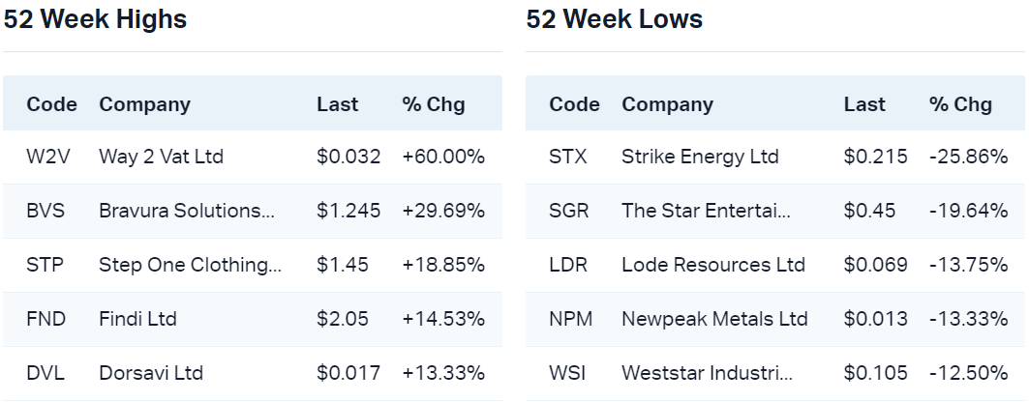Open Strike Energy Ltd company link
Image resolution: width=1029 pixels, height=402 pixels.
700,157
